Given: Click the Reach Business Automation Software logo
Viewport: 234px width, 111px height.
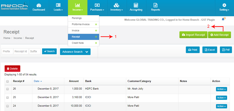Looking at the screenshot, I should [14, 6].
